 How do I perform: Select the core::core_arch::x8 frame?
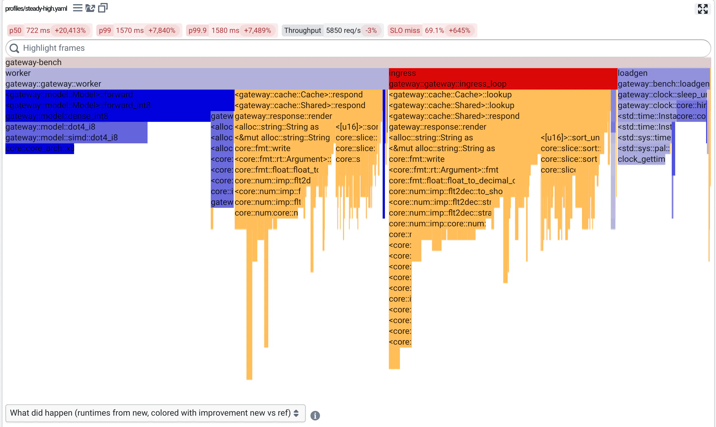pos(40,148)
